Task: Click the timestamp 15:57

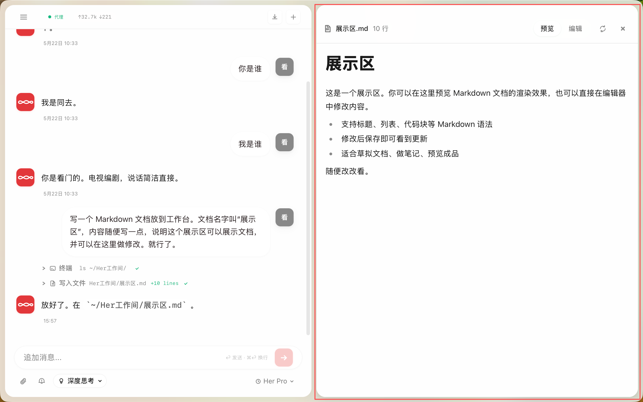Action: [50, 321]
